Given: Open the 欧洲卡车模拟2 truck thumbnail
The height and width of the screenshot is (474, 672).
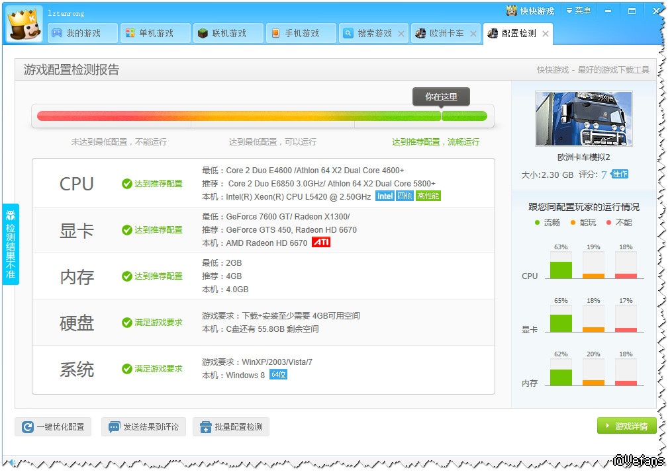Looking at the screenshot, I should 584,118.
